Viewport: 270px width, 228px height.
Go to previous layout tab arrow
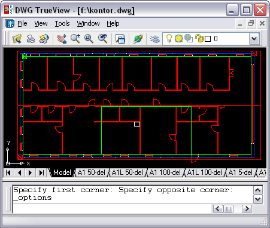coord(19,172)
